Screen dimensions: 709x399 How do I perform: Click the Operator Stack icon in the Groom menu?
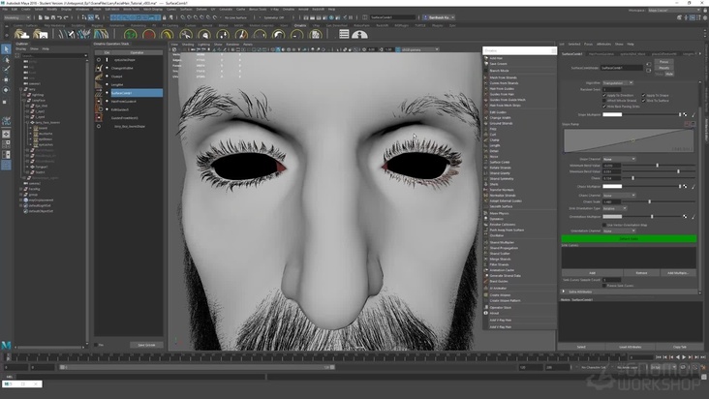pos(486,308)
